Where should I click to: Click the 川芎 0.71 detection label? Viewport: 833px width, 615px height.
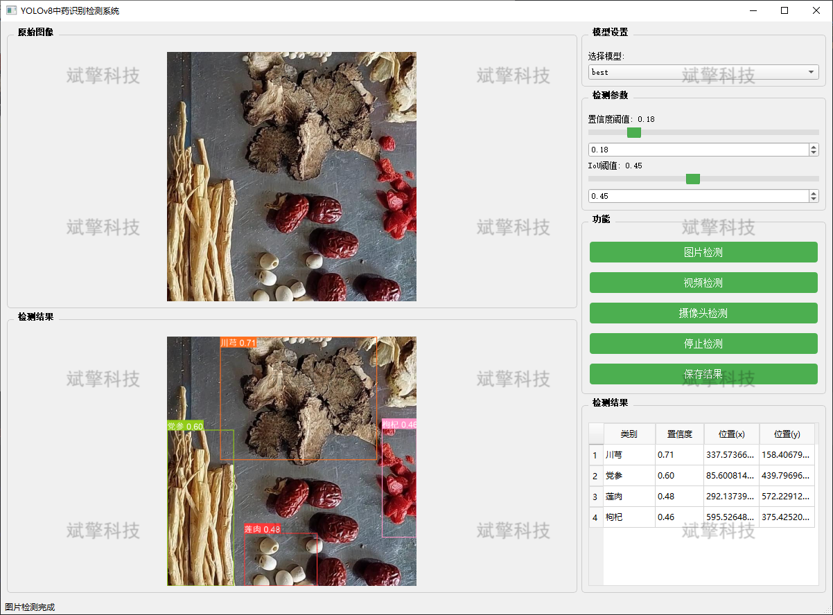coord(238,343)
